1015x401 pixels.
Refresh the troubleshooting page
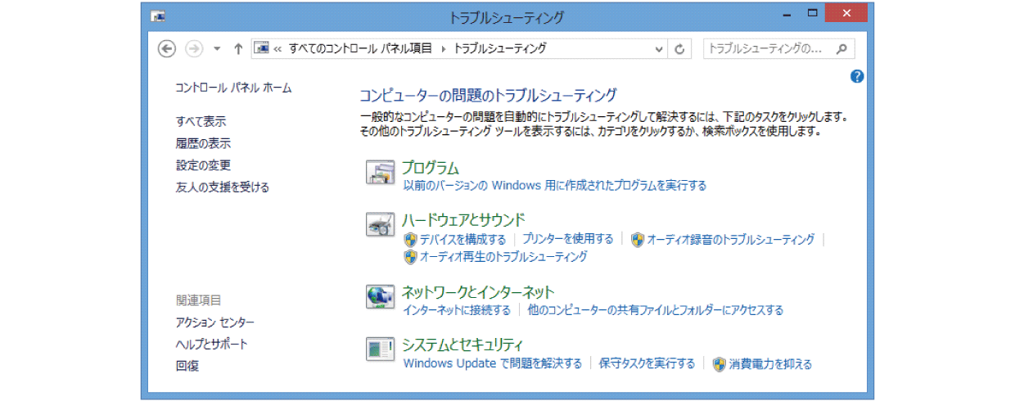pos(679,48)
